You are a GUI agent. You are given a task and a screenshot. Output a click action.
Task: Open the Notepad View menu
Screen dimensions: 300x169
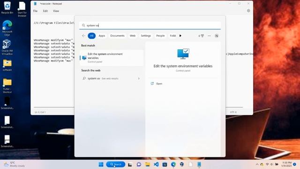[x=56, y=11]
